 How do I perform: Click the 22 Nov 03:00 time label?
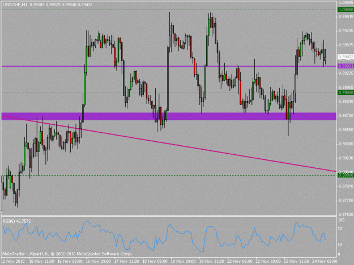click(x=240, y=261)
